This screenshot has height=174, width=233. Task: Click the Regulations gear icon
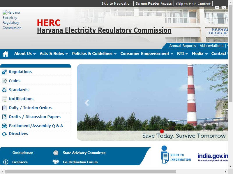tap(4, 72)
